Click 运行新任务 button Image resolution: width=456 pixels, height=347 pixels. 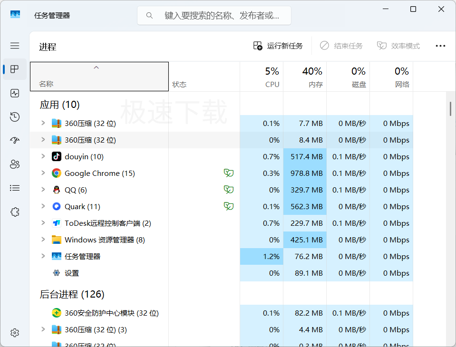pos(278,46)
